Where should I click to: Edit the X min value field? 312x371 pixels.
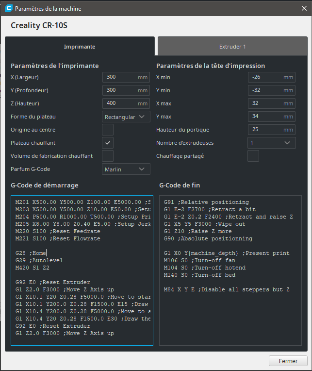(x=272, y=77)
